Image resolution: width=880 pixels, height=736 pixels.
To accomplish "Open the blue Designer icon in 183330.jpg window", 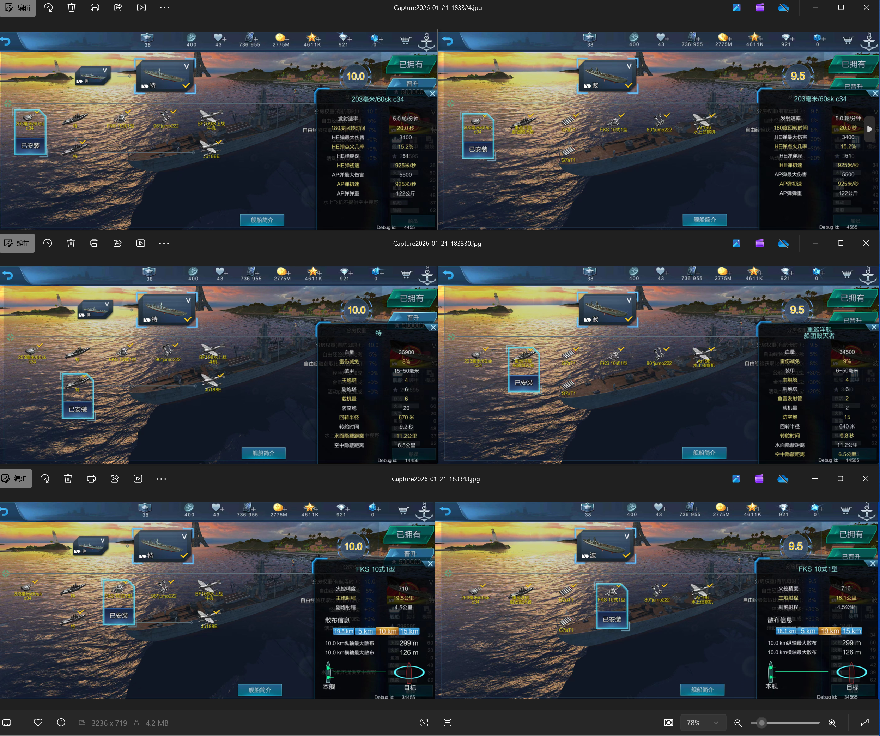I will point(736,243).
